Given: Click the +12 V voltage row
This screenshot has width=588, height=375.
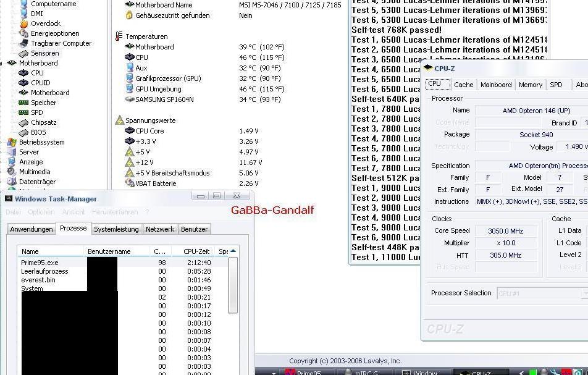Looking at the screenshot, I should 193,162.
